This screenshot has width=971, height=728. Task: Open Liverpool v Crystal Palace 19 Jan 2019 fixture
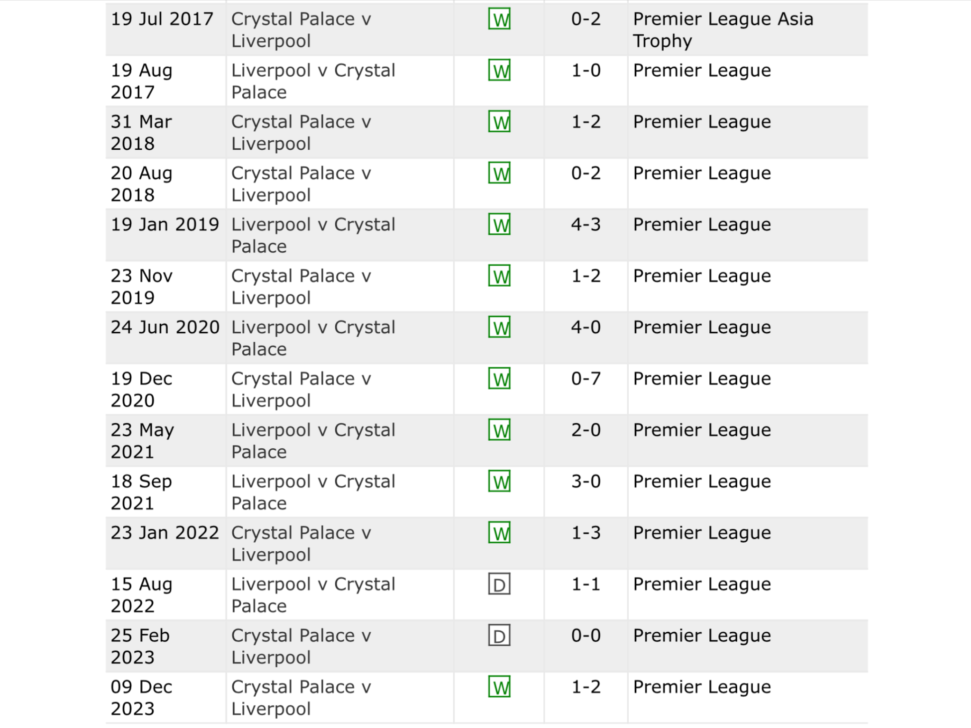pos(313,236)
